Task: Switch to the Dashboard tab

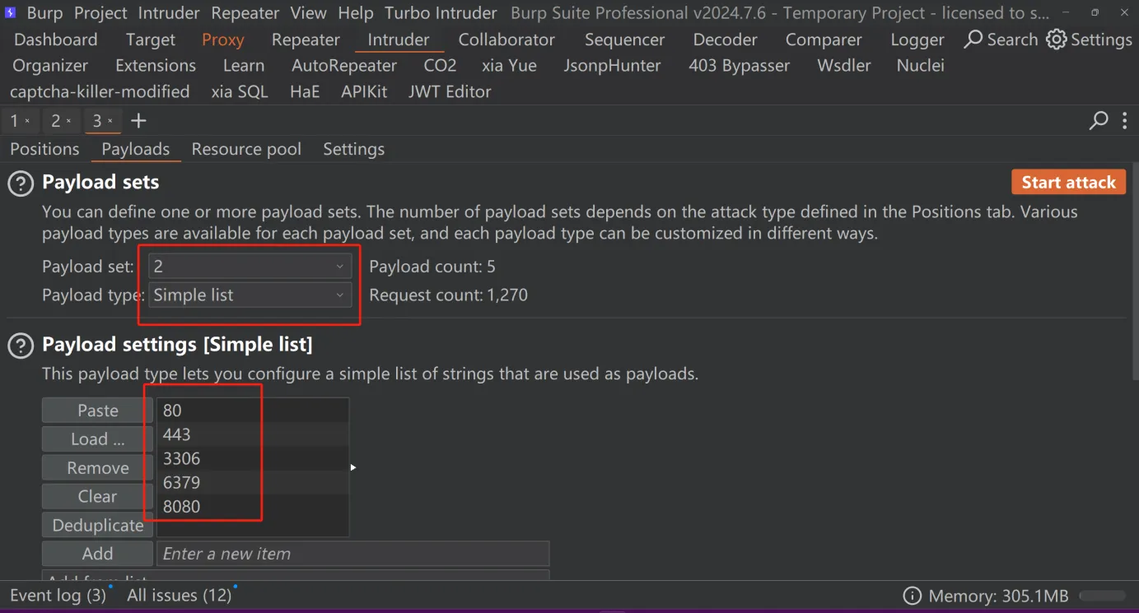Action: (55, 39)
